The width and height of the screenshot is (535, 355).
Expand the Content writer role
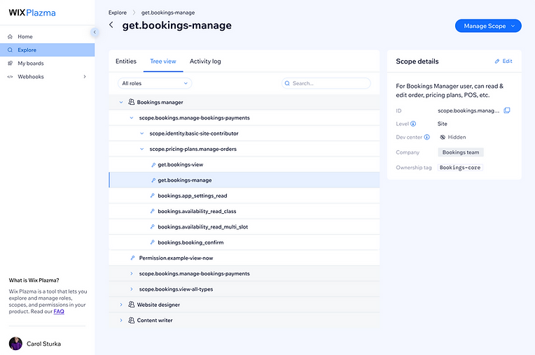(x=121, y=320)
